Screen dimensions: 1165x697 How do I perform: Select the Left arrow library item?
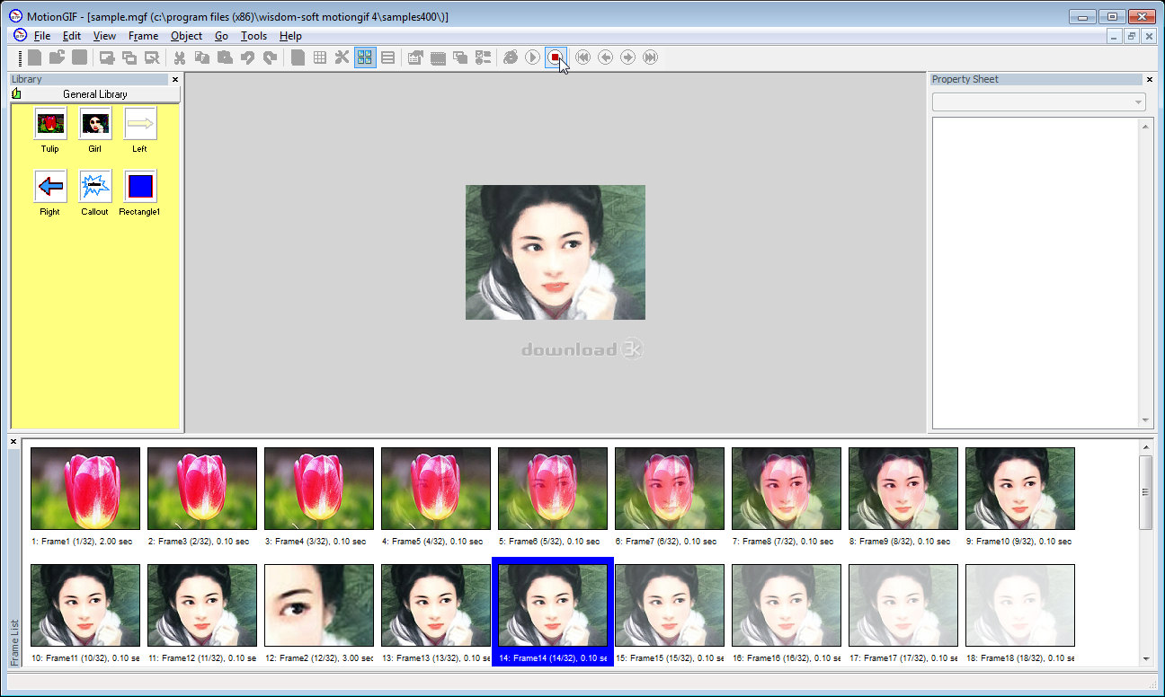140,129
